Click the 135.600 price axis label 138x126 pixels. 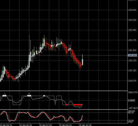132,10
